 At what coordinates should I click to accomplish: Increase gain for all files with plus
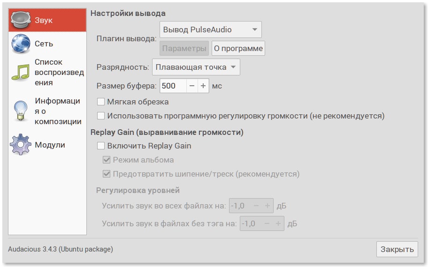point(267,206)
